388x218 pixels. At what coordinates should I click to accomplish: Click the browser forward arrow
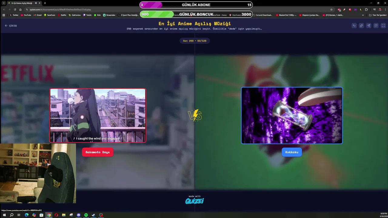tap(9, 9)
